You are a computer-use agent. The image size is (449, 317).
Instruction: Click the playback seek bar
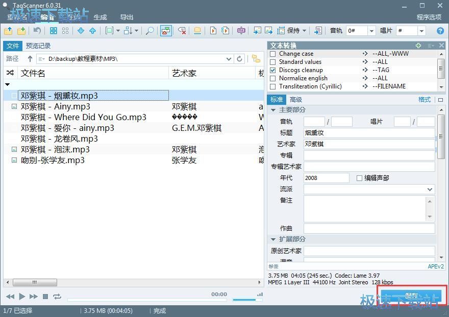147,300
